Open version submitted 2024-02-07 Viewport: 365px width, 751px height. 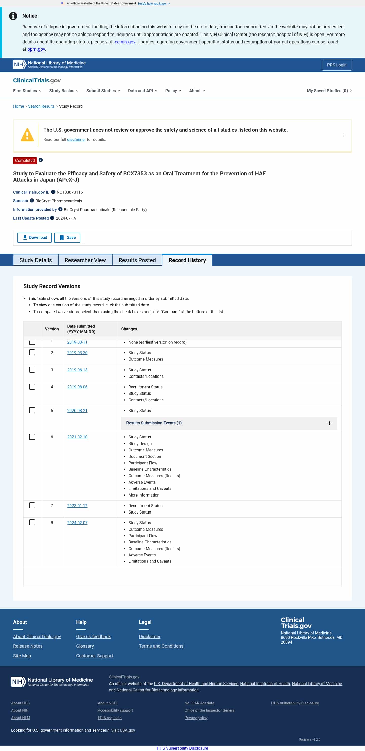(x=77, y=522)
